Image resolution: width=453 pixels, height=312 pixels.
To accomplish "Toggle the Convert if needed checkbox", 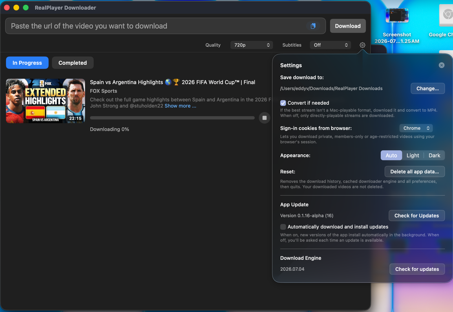I will click(x=283, y=103).
